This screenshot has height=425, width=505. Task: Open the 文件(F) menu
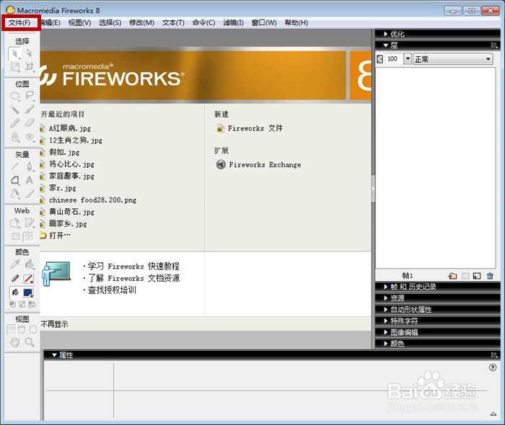(19, 22)
